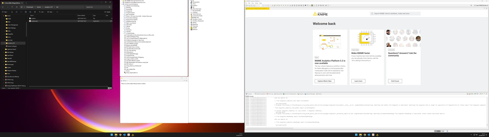Collapse the Knime folder in navigation pane

(4, 16)
